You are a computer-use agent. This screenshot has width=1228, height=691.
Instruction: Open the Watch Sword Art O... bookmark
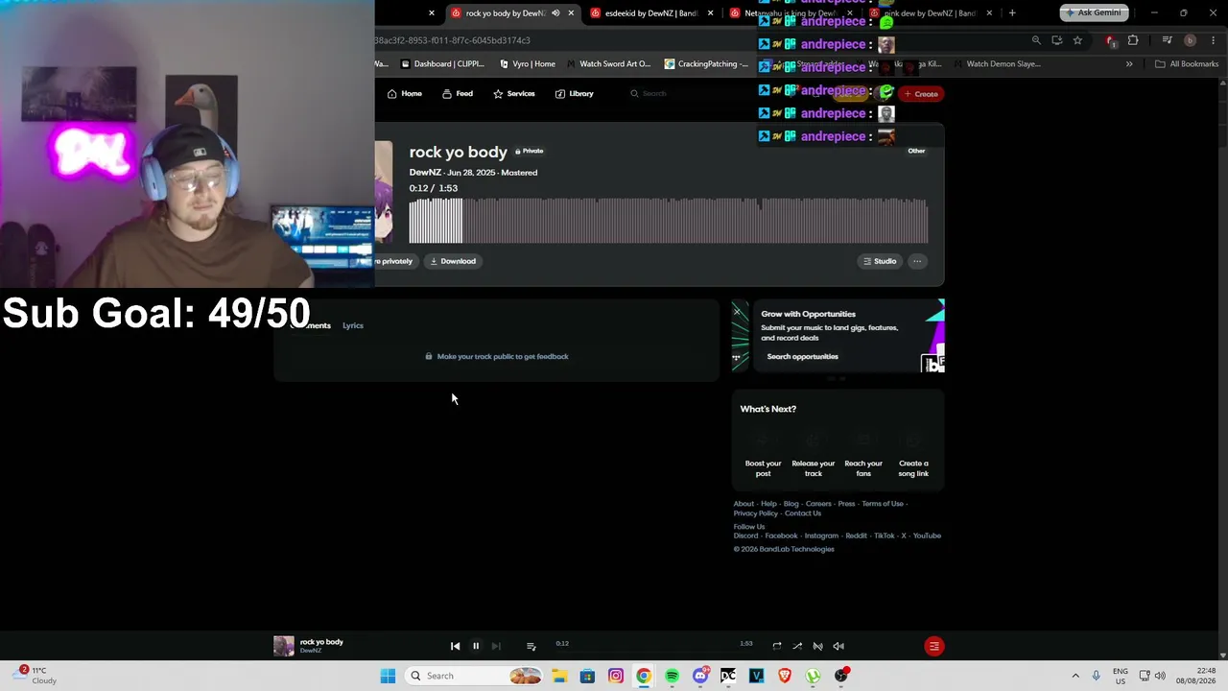coord(608,64)
